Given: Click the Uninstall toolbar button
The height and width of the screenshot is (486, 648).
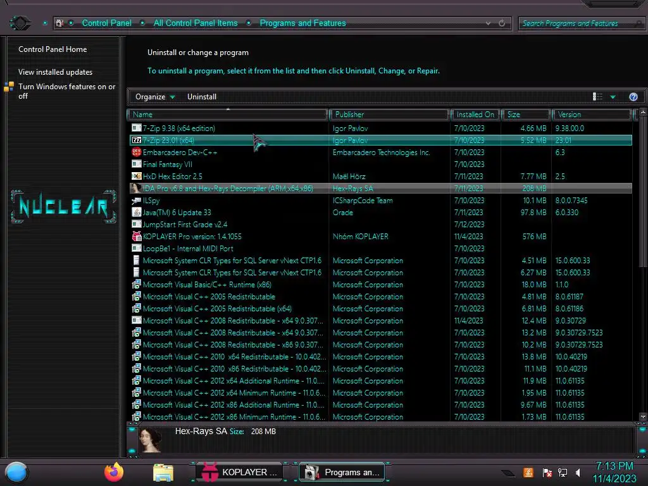Looking at the screenshot, I should 202,97.
